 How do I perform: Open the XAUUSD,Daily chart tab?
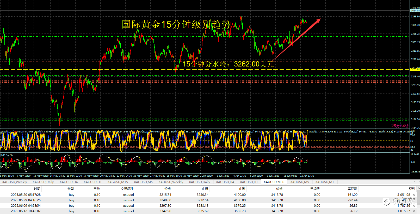click(x=199, y=182)
